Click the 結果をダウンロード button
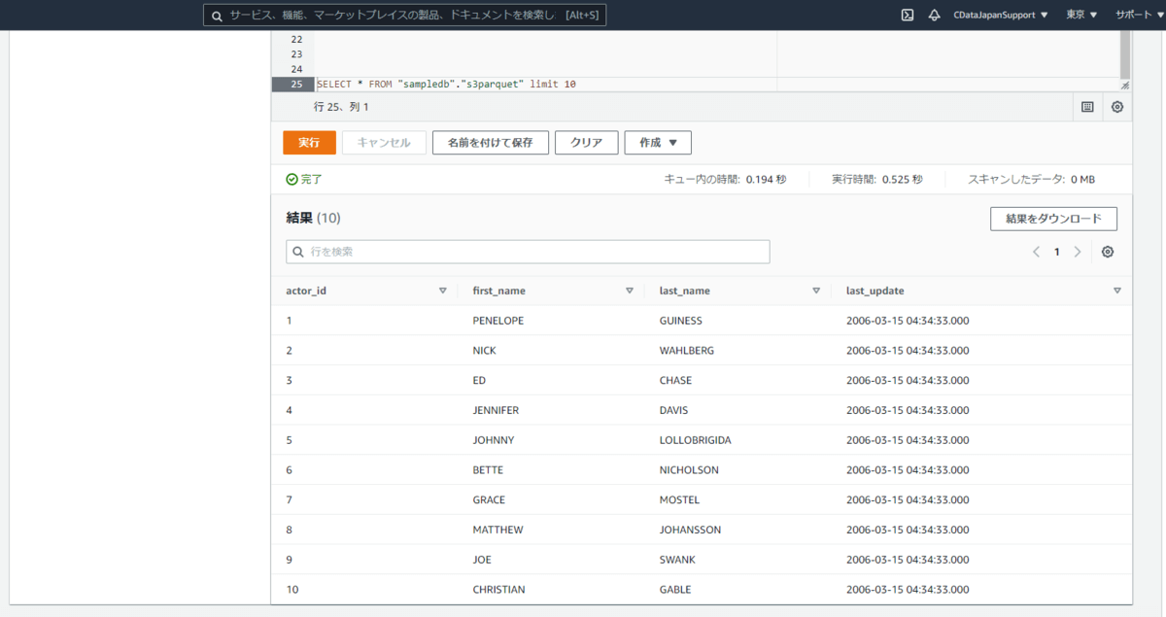 coord(1053,219)
